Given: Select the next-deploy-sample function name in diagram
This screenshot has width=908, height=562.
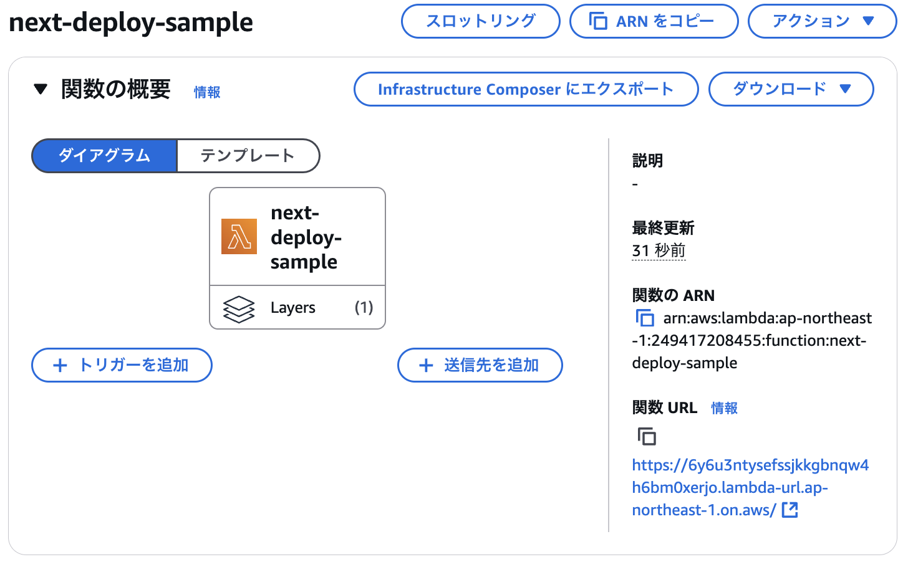Looking at the screenshot, I should pyautogui.click(x=306, y=237).
